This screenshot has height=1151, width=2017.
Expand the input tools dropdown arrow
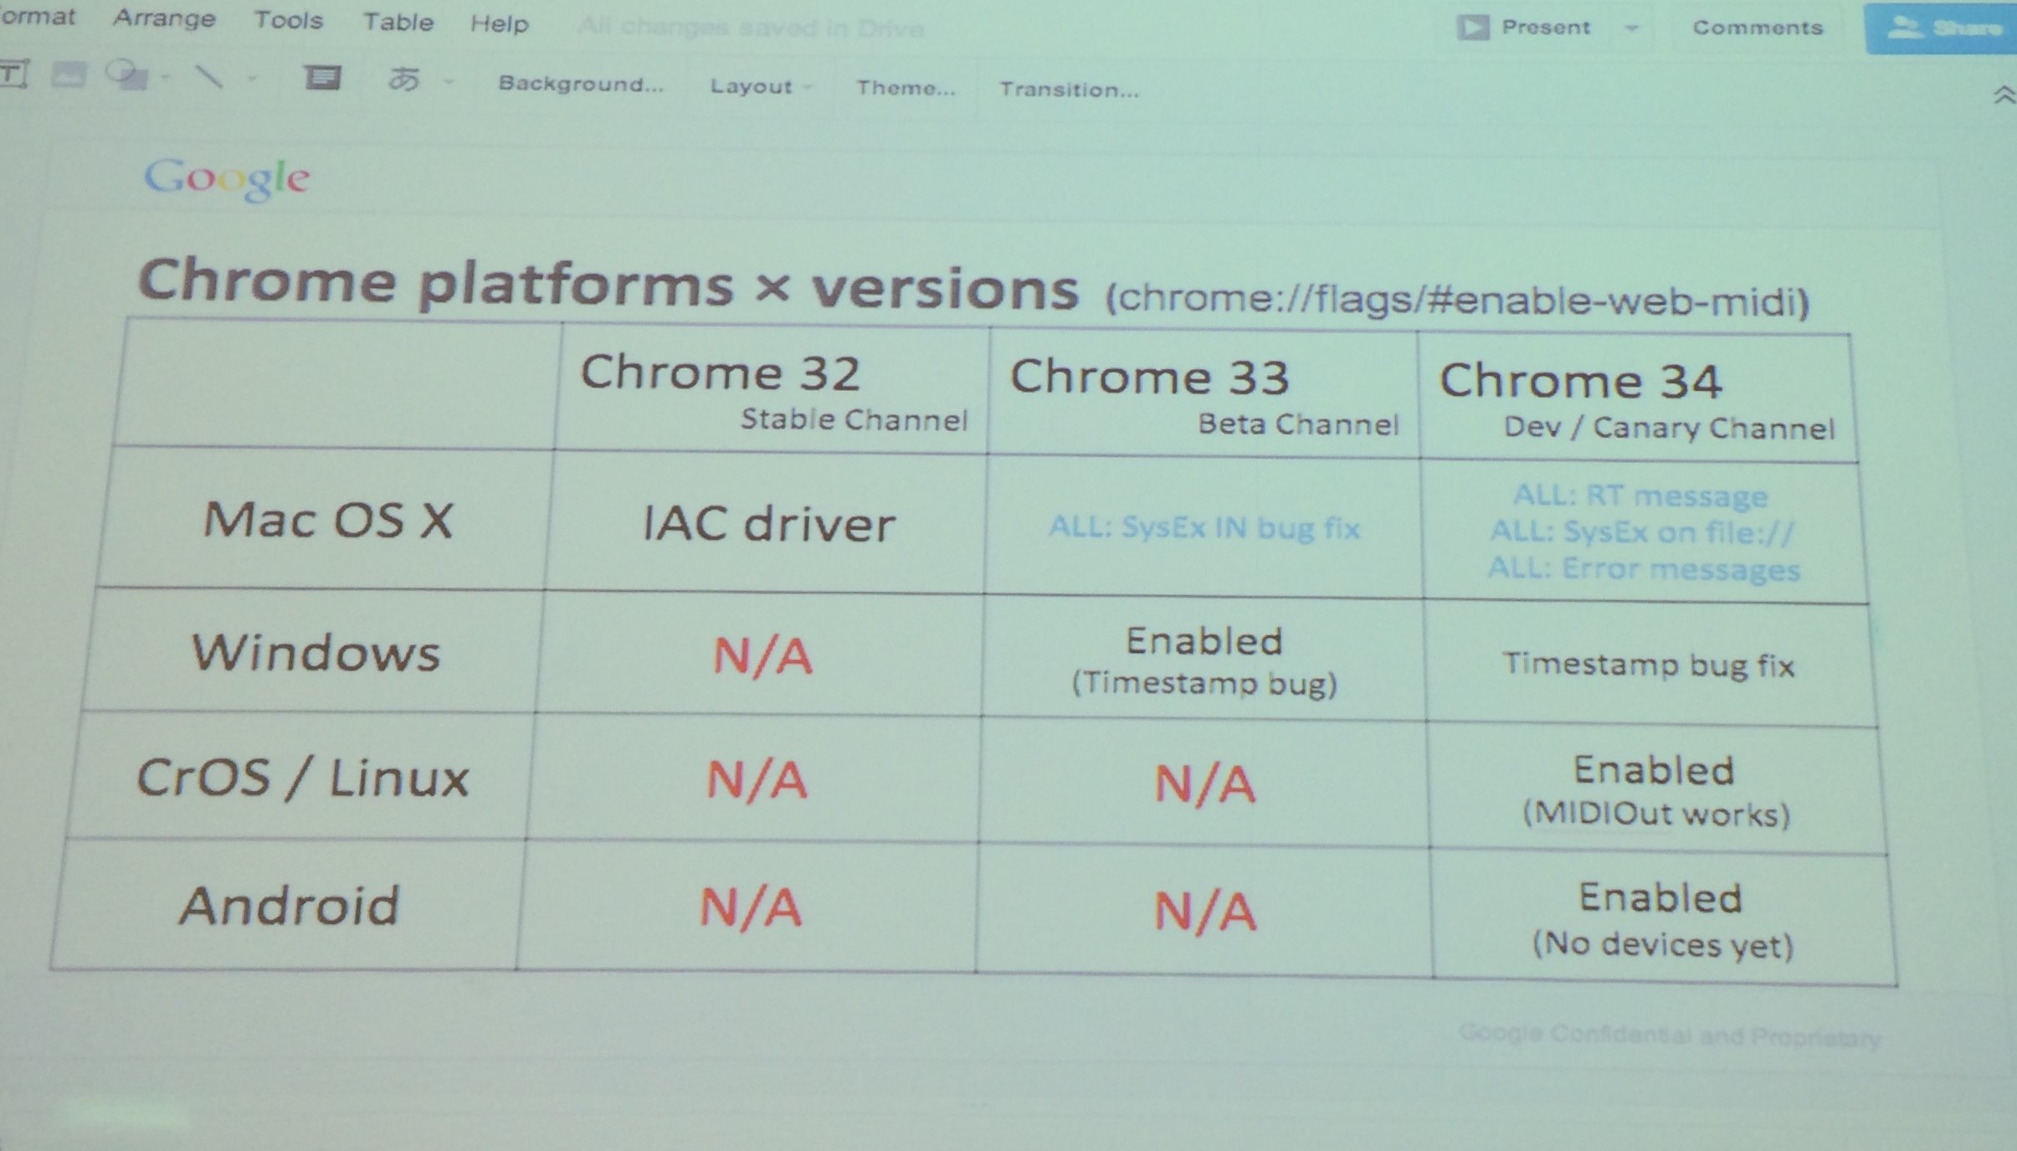449,82
